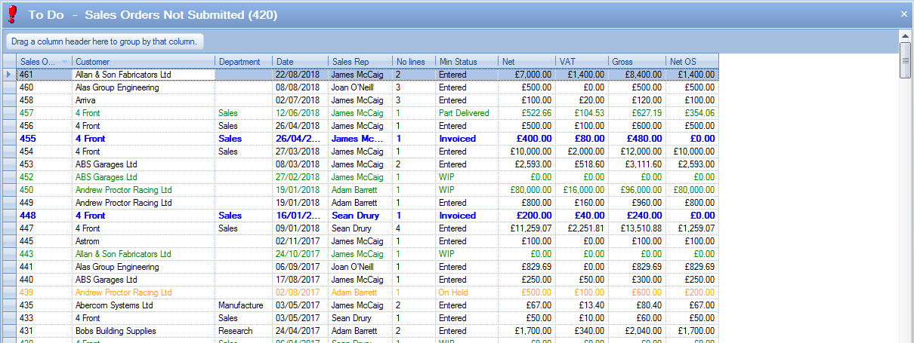Sort by the Net OS column header

[x=691, y=62]
